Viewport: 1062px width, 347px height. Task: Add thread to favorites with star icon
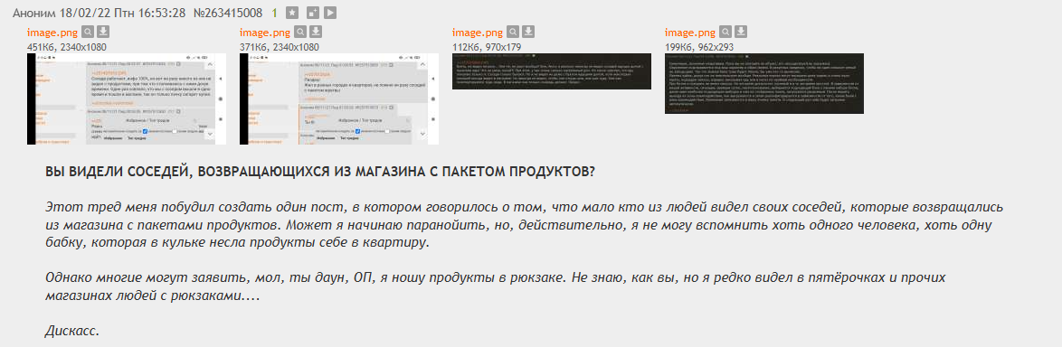pos(291,13)
